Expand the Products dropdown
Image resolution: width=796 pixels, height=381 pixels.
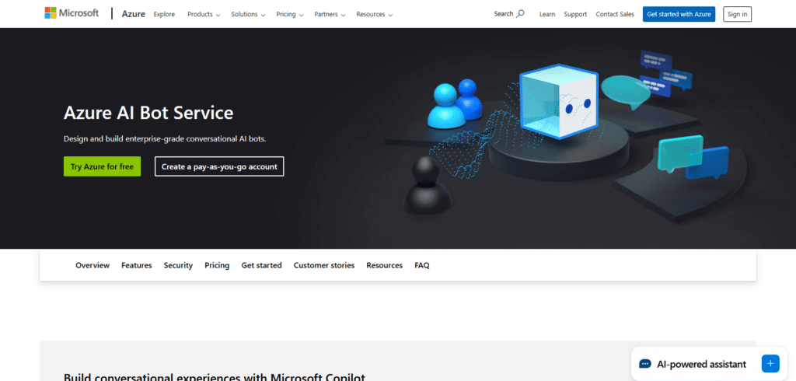204,14
